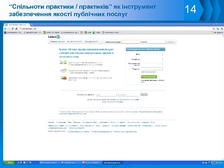Select the LinkedIn browser tab
The height and width of the screenshot is (168, 224).
tap(17, 25)
